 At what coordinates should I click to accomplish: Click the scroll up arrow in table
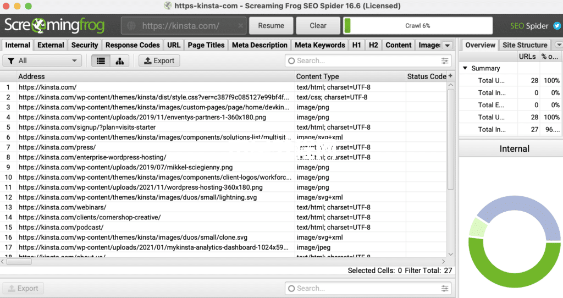[451, 85]
